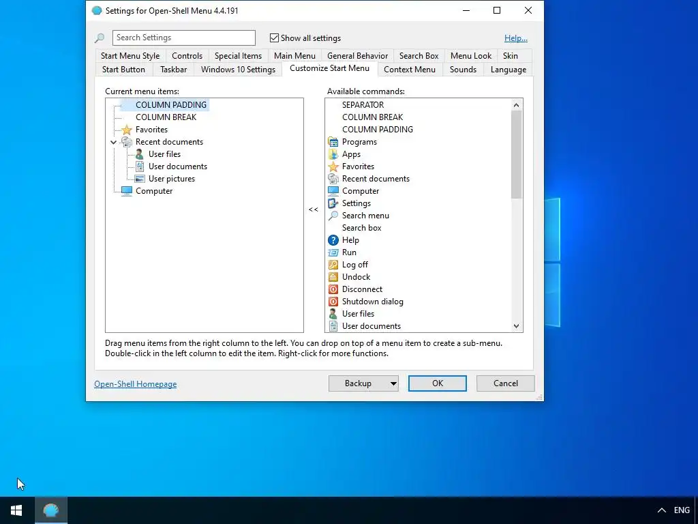Open the Language tab
The height and width of the screenshot is (524, 698).
coord(509,70)
